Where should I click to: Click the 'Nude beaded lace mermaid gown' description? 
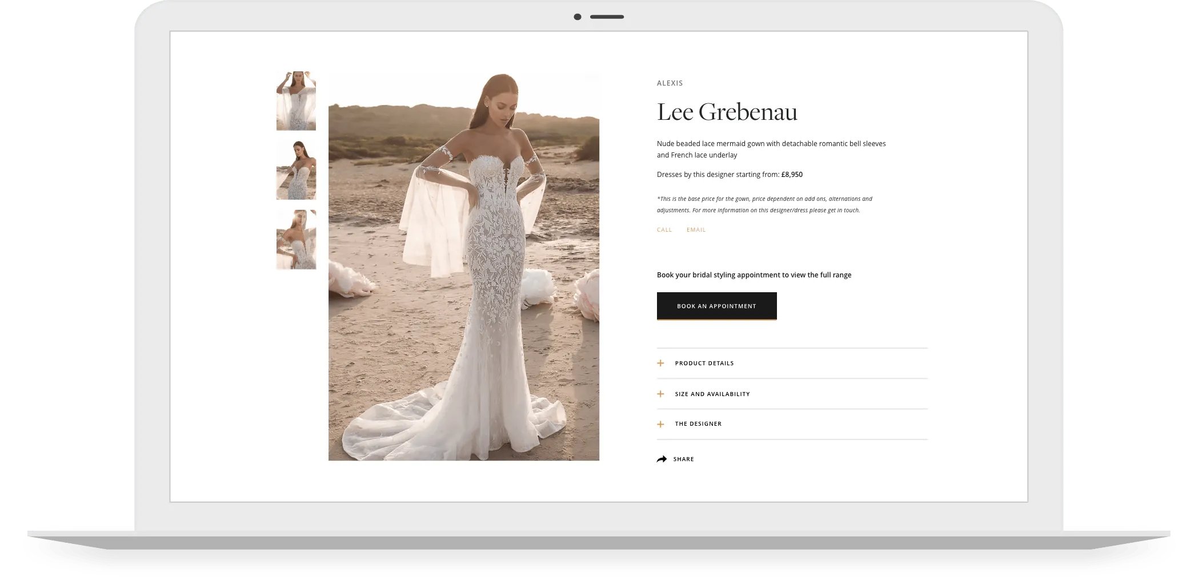click(x=771, y=150)
